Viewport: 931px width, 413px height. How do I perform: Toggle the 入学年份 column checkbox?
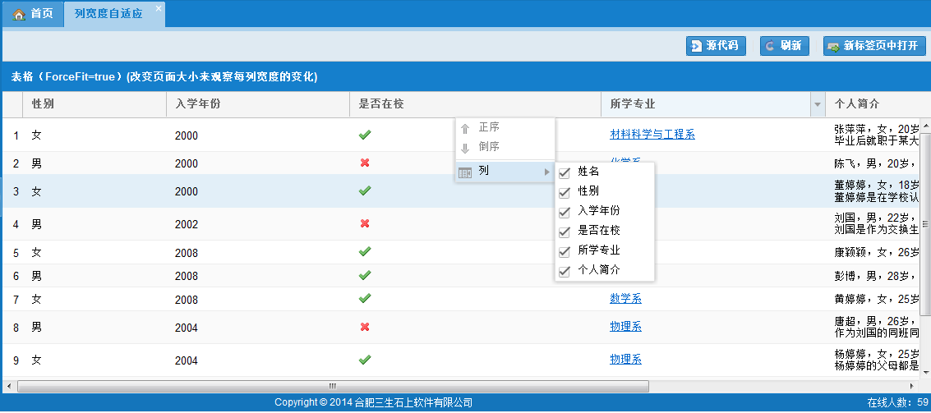pos(565,212)
